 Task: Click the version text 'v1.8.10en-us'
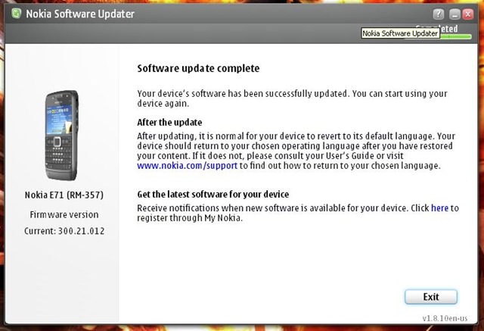coord(445,318)
